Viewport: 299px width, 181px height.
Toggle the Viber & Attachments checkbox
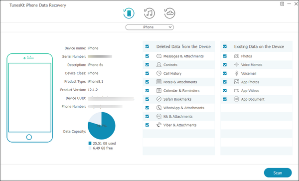pyautogui.click(x=147, y=125)
